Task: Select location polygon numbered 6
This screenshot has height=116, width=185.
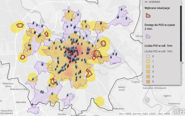Action: pos(23,57)
